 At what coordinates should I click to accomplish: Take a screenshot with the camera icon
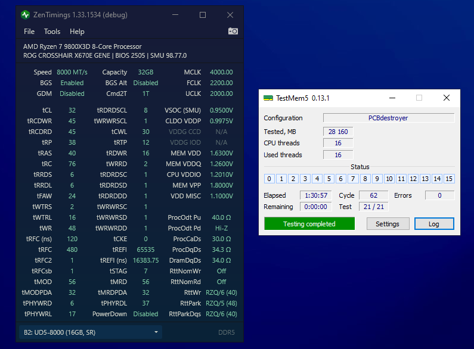point(233,32)
